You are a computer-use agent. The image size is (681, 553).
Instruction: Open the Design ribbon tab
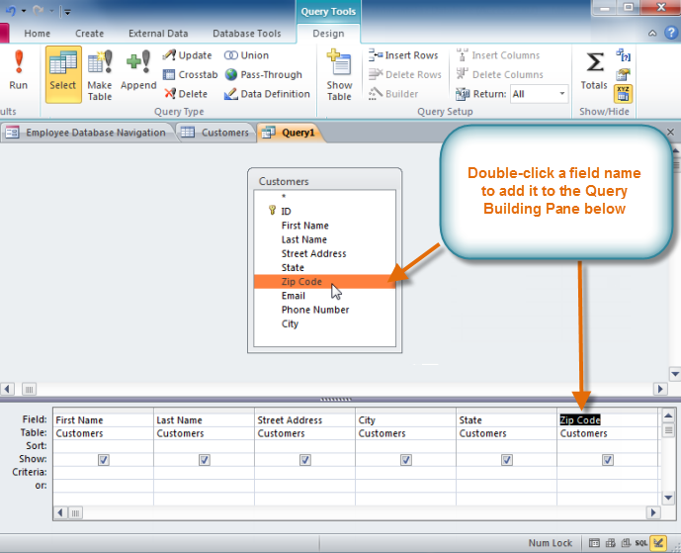pos(328,34)
